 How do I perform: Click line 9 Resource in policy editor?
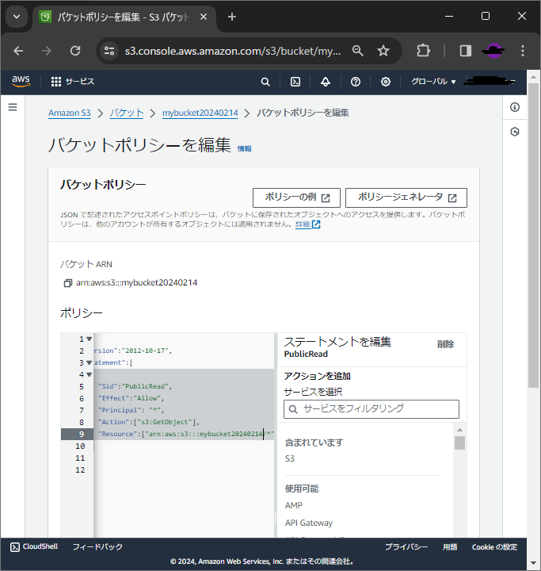(x=185, y=434)
